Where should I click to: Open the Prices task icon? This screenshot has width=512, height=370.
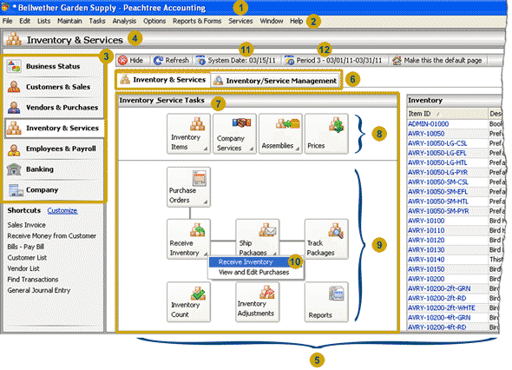click(326, 134)
